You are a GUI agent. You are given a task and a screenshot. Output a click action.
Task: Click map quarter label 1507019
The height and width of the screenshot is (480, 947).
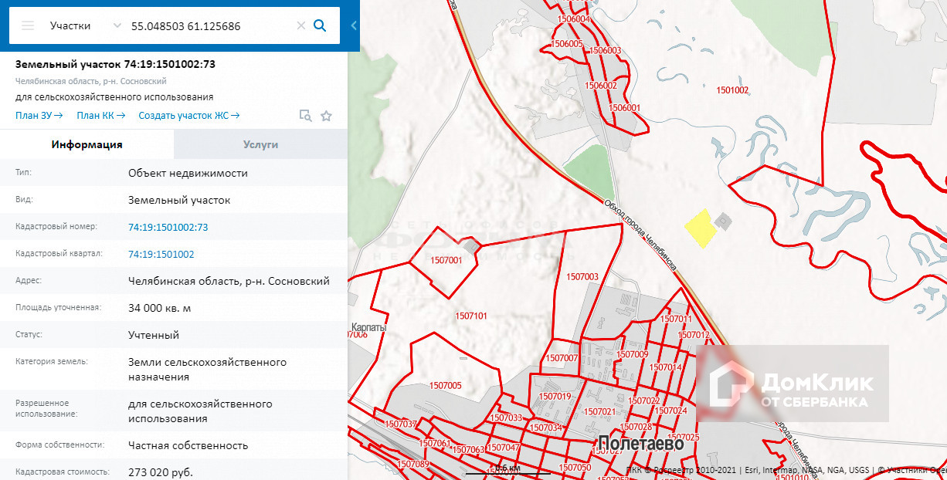[555, 396]
